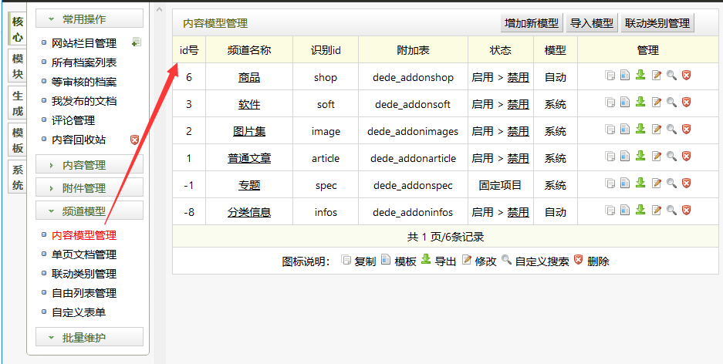Disable the 商品 model via 禁用 link
The height and width of the screenshot is (364, 723).
tap(518, 78)
